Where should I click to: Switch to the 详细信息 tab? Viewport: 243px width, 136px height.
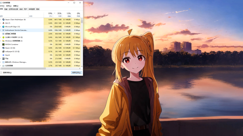(32, 9)
